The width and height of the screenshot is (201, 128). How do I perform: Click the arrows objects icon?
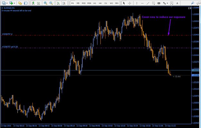[x=164, y=3]
